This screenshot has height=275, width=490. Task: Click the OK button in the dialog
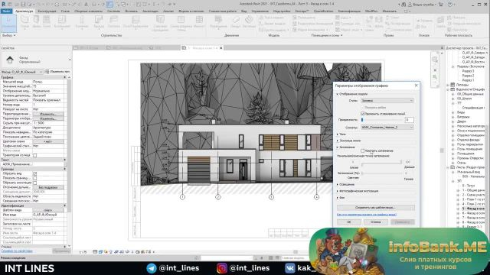pos(349,222)
